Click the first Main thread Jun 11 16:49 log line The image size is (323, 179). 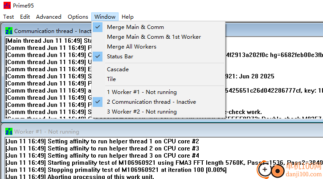click(x=49, y=41)
